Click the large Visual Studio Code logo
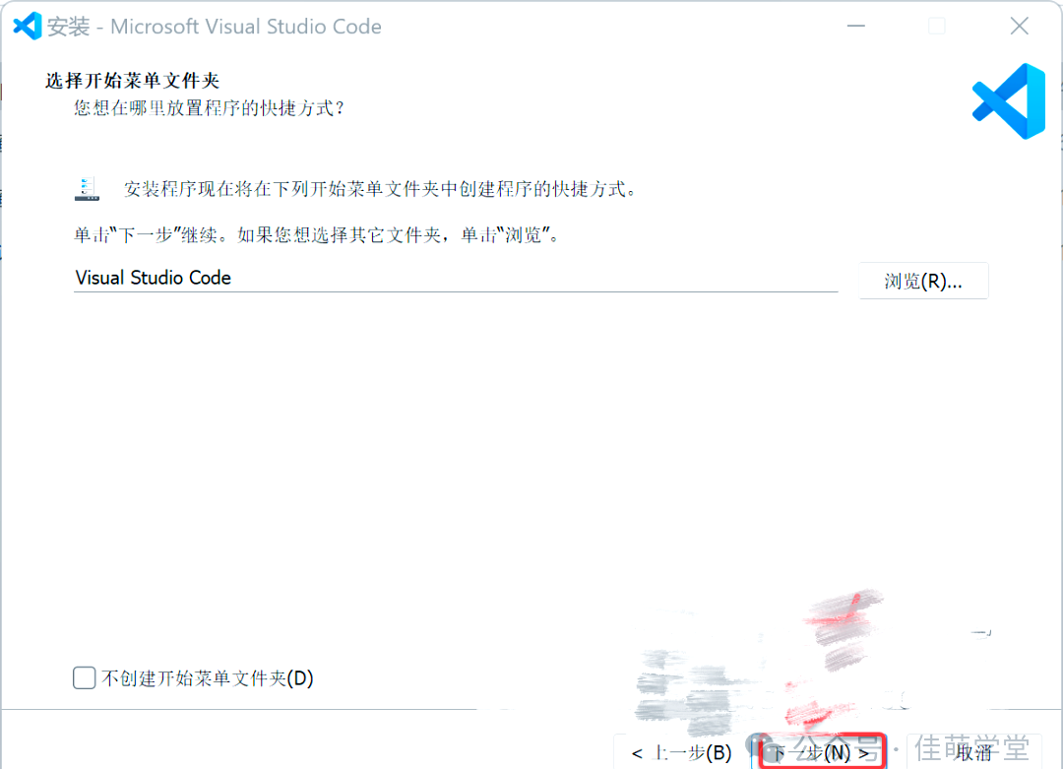The height and width of the screenshot is (769, 1063). 1008,101
